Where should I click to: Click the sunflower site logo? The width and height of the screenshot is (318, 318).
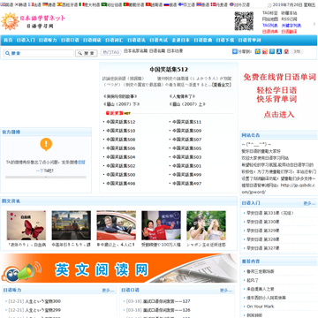[x=10, y=21]
